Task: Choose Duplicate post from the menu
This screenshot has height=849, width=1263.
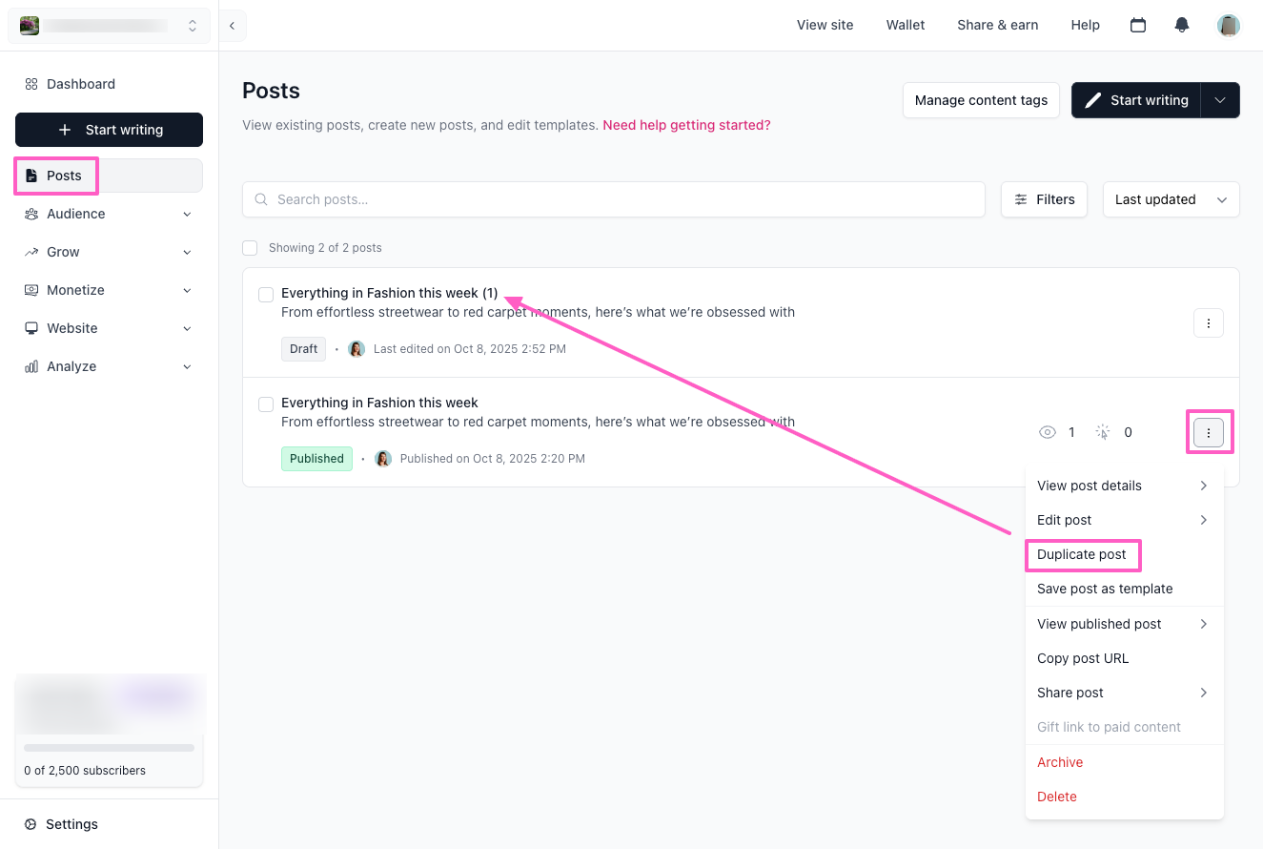Action: tap(1082, 554)
